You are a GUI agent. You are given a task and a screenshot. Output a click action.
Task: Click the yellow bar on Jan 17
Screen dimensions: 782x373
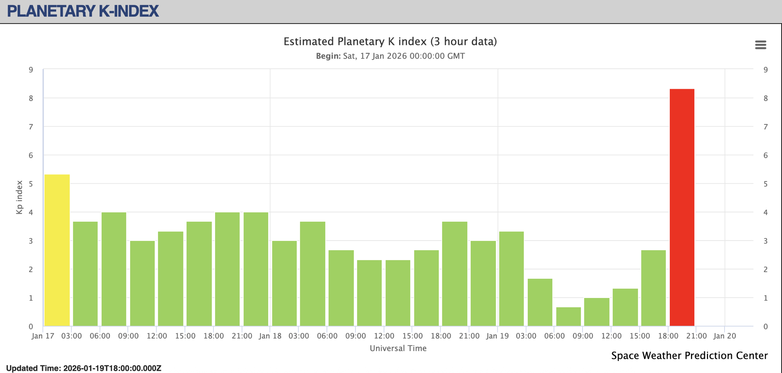coord(57,250)
